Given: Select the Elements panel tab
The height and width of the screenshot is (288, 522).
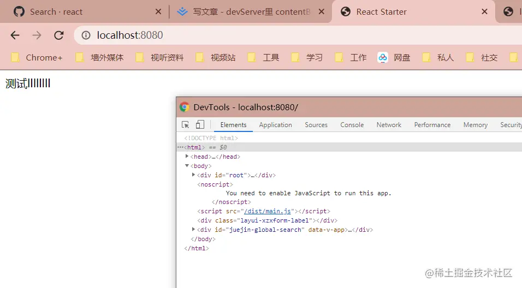Looking at the screenshot, I should click(x=233, y=125).
